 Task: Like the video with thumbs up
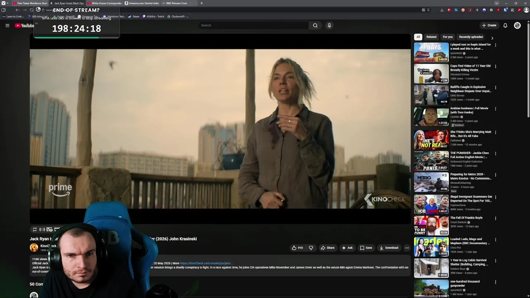tap(297, 248)
